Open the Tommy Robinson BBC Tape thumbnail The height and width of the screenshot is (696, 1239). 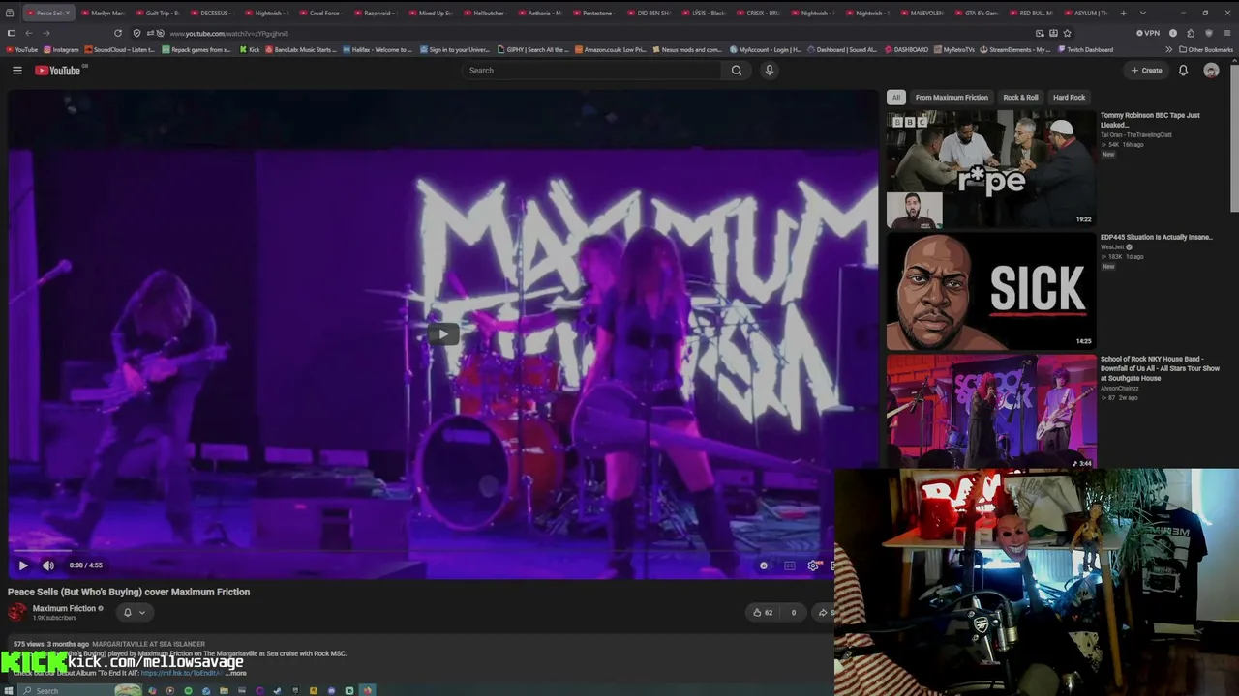point(991,168)
